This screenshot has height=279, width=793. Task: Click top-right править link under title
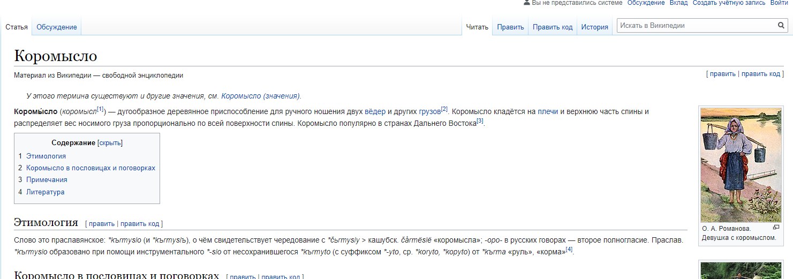723,74
